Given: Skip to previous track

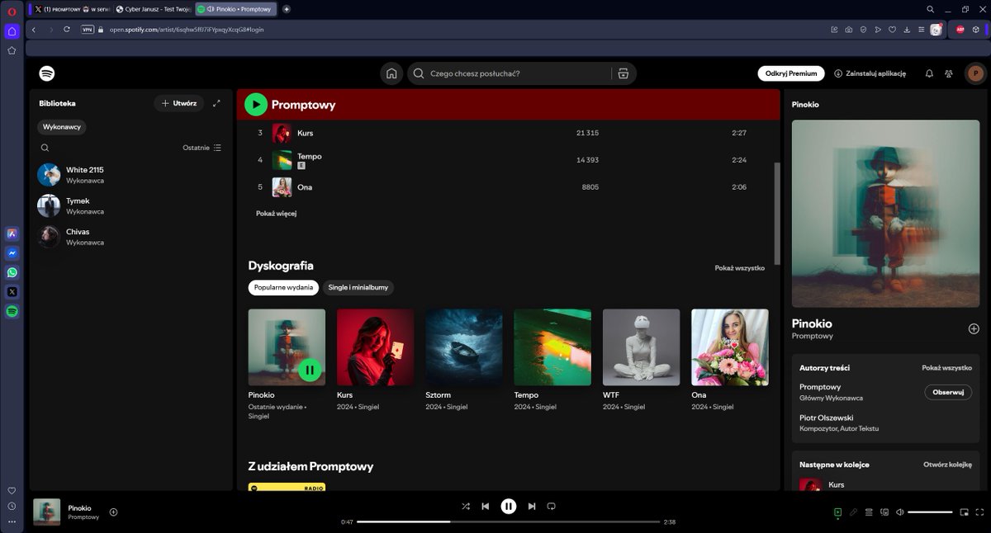Looking at the screenshot, I should click(486, 506).
